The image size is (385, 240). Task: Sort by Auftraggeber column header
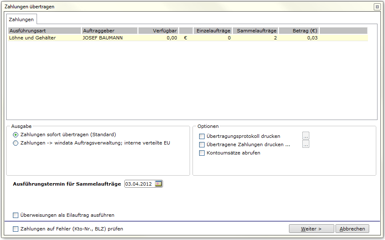(x=109, y=31)
